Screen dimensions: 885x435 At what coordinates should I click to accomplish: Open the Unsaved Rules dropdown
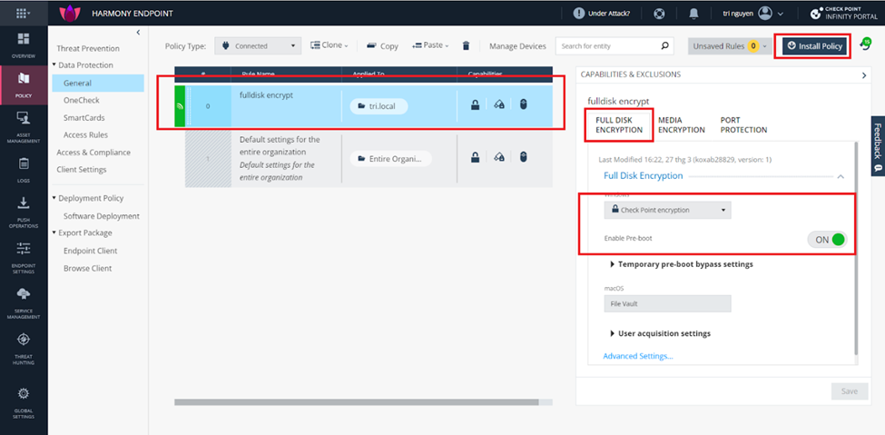[x=730, y=45]
